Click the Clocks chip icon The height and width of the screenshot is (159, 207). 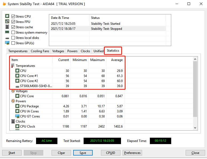tap(13, 121)
